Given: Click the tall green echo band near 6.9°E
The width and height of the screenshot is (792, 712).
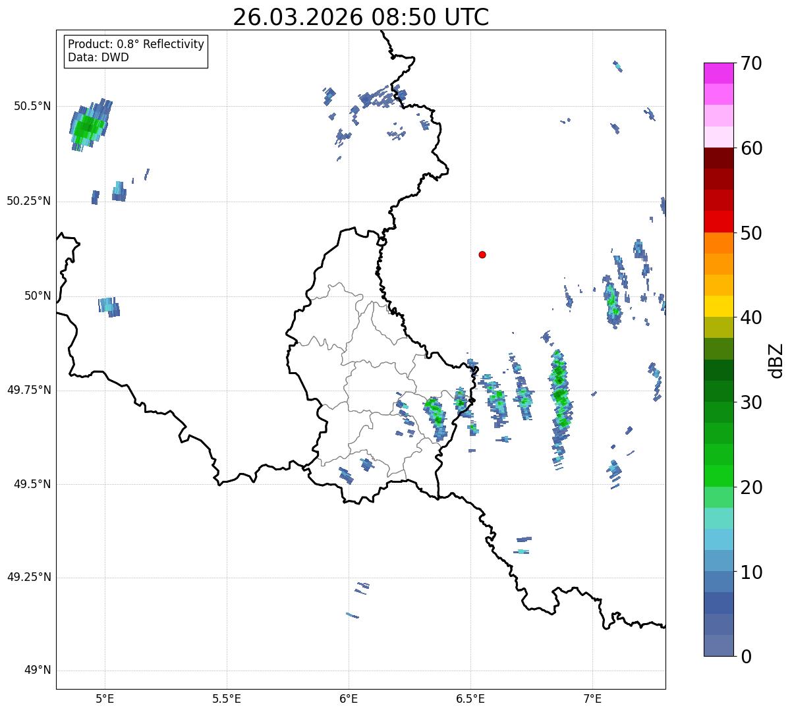Looking at the screenshot, I should [x=560, y=407].
